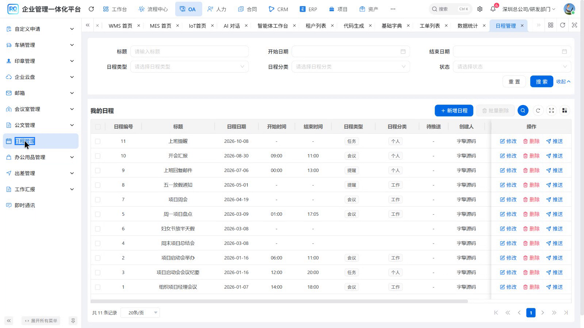
Task: Click the 标题 input field
Action: click(x=189, y=51)
